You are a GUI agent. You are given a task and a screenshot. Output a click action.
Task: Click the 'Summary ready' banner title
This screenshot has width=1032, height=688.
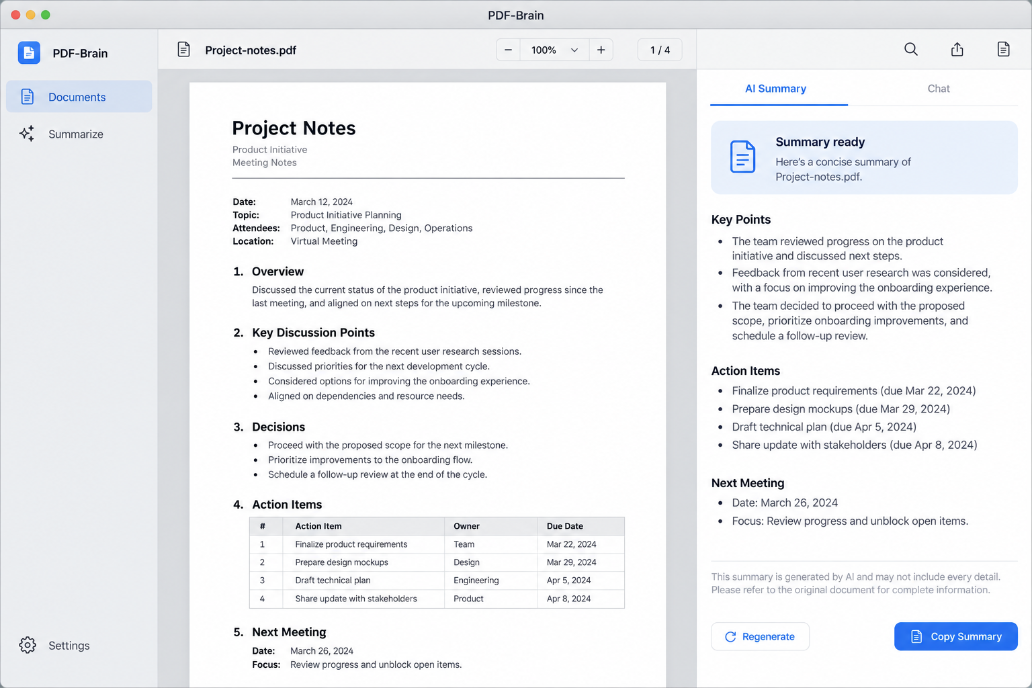pos(820,142)
